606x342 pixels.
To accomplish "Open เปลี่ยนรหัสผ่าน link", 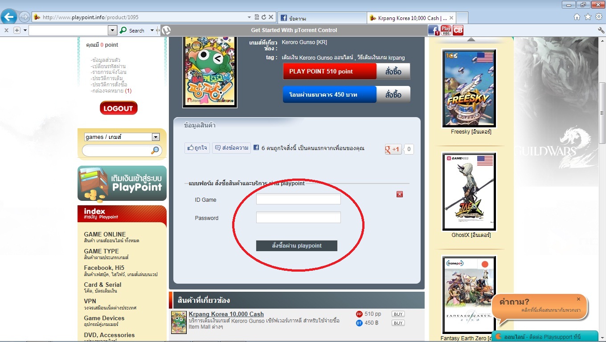I will (108, 66).
